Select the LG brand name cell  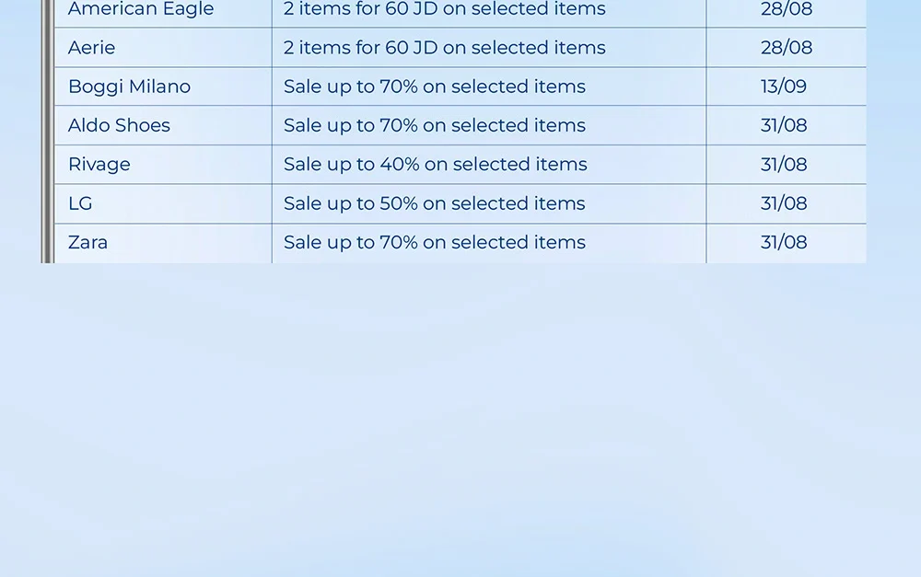click(80, 203)
